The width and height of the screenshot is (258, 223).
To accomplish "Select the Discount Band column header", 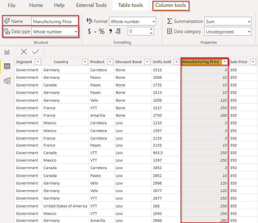I will tap(128, 62).
